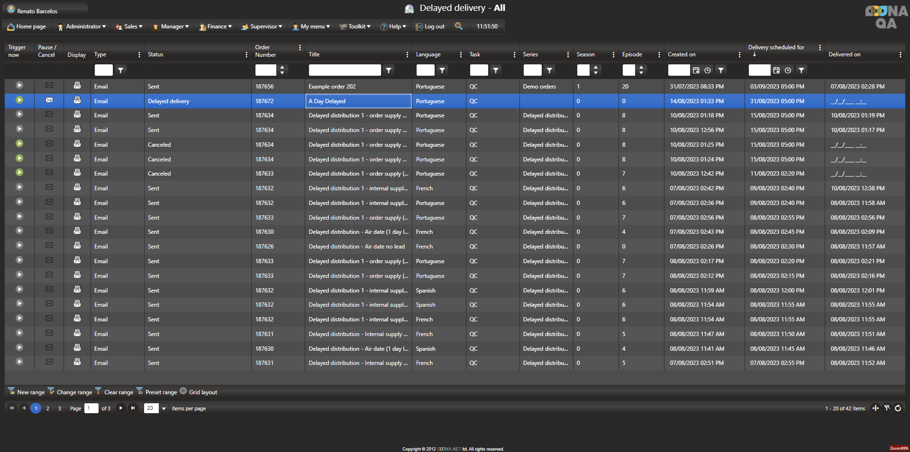The image size is (910, 452).
Task: Go to page 2 of results
Action: (x=48, y=408)
